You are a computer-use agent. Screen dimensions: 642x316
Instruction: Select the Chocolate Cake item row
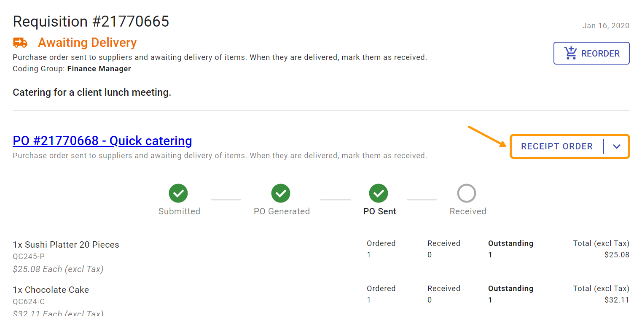point(51,290)
